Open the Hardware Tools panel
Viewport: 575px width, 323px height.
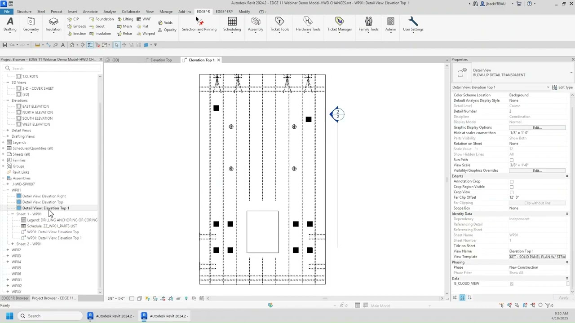coord(308,25)
